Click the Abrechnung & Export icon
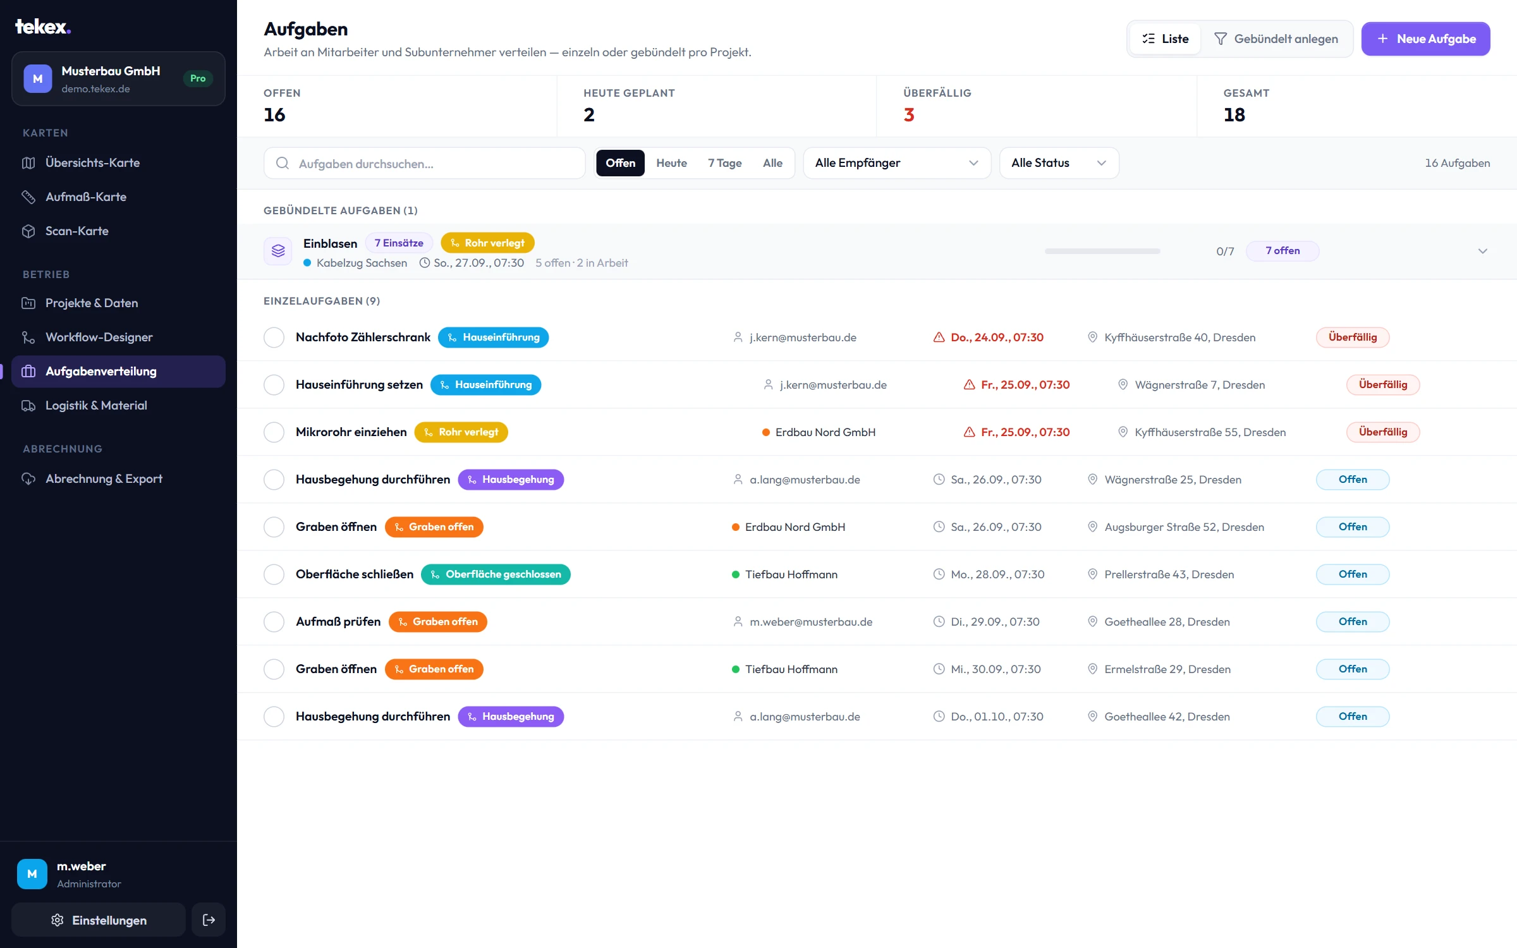The height and width of the screenshot is (948, 1517). [x=28, y=479]
